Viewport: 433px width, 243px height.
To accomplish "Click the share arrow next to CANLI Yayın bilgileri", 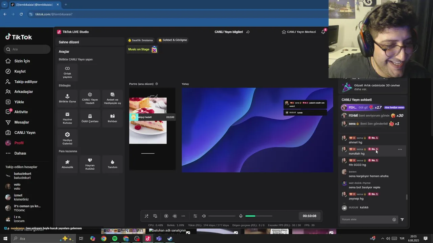I will click(248, 32).
